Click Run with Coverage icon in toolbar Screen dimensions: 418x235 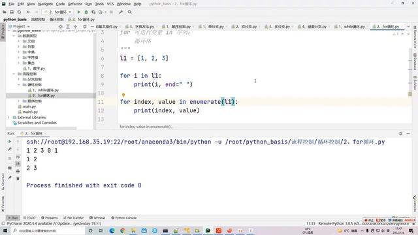(93, 12)
